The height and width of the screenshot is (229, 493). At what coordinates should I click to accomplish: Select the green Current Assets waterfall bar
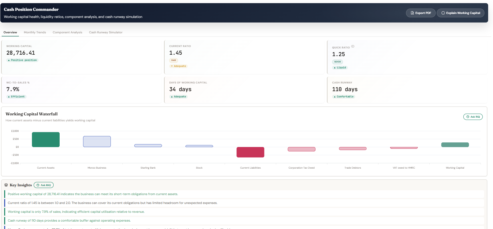(46, 140)
